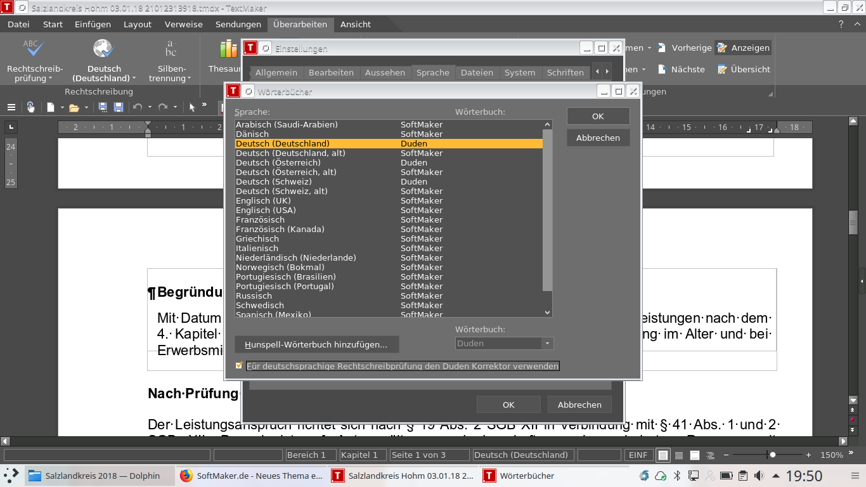Click the language list vertical scrollbar
866x487 pixels.
coord(547,211)
